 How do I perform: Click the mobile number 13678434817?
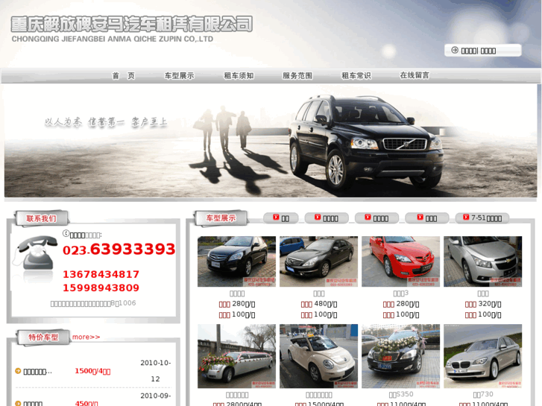tap(101, 274)
